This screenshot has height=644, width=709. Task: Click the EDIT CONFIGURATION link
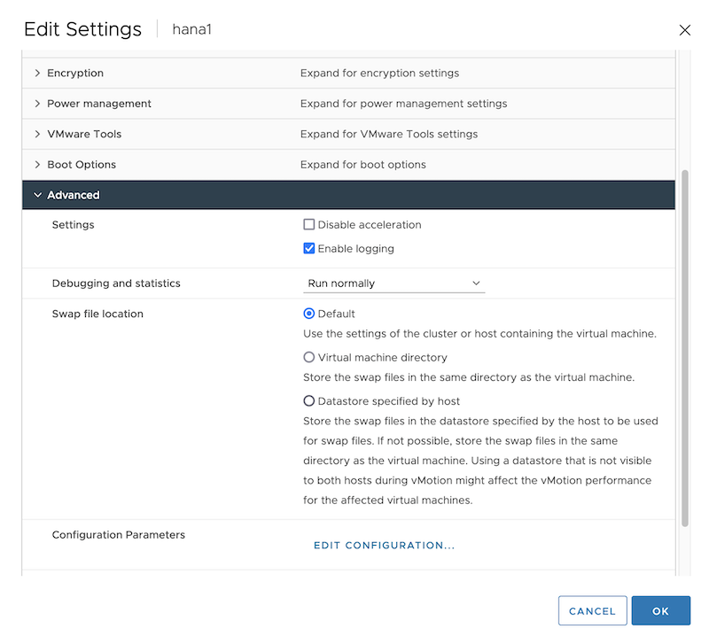(384, 546)
